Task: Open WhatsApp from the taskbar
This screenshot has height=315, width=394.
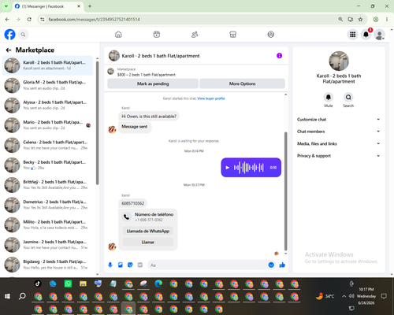Action: pos(68,283)
